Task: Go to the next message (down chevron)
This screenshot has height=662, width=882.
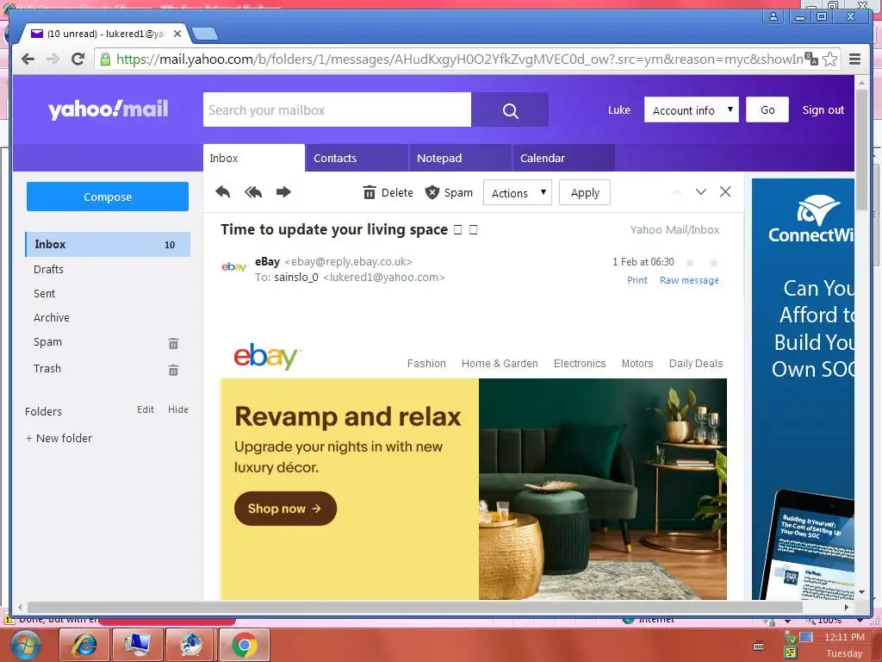Action: 701,192
